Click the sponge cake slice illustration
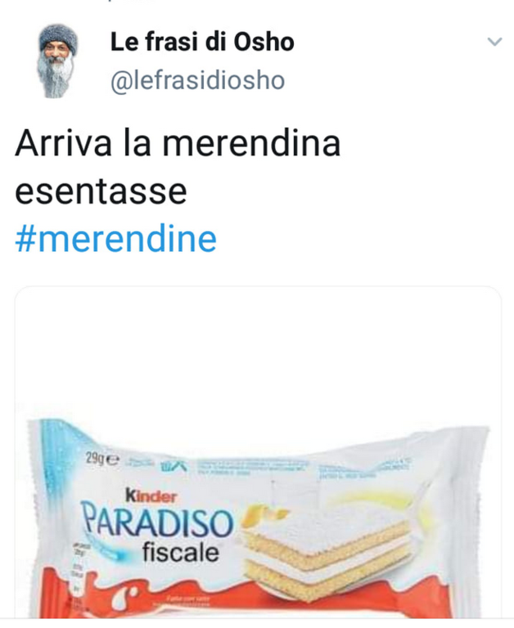 (327, 549)
